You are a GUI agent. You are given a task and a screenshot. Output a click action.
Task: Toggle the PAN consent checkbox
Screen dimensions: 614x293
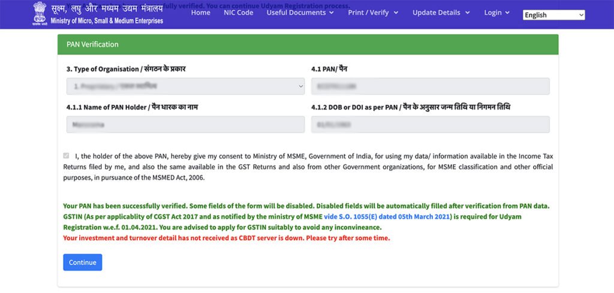coord(66,156)
